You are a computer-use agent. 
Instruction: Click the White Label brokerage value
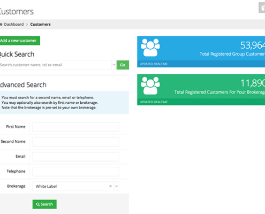[x=46, y=186]
